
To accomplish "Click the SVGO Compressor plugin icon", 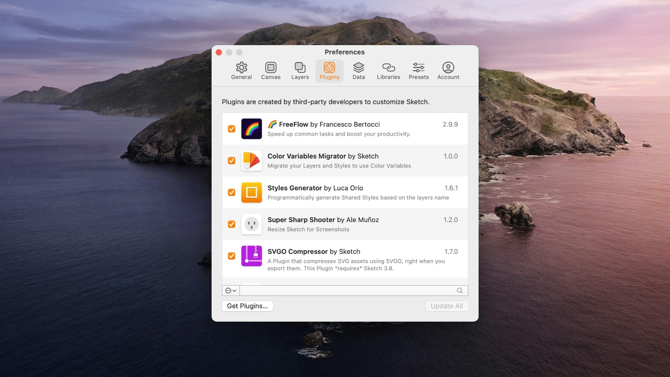I will coord(252,256).
